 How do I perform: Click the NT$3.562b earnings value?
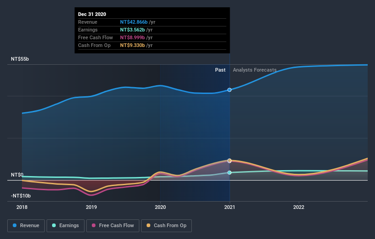coord(132,30)
